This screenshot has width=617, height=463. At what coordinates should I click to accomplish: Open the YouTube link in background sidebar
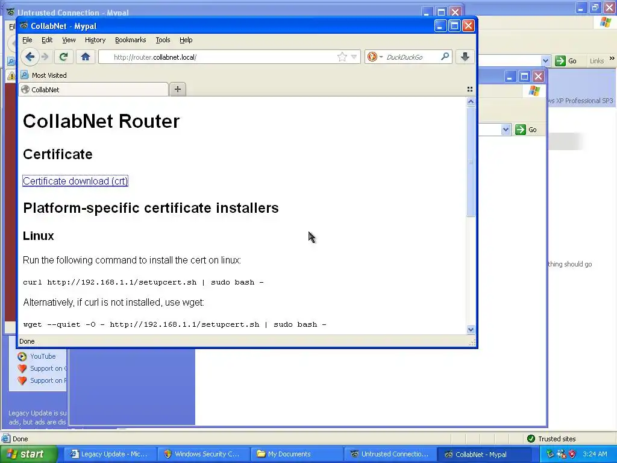point(43,356)
